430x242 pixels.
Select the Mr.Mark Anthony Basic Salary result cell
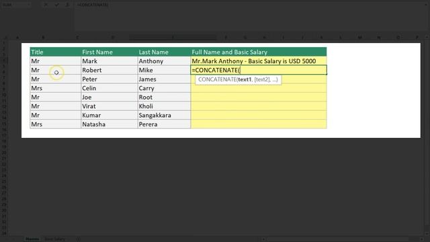259,61
